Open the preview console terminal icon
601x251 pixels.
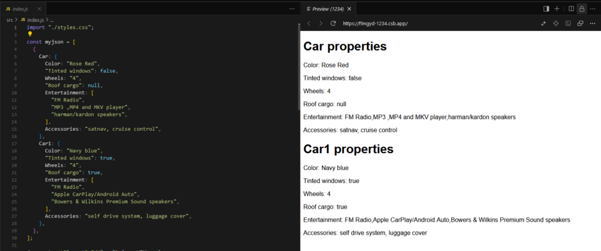(568, 23)
